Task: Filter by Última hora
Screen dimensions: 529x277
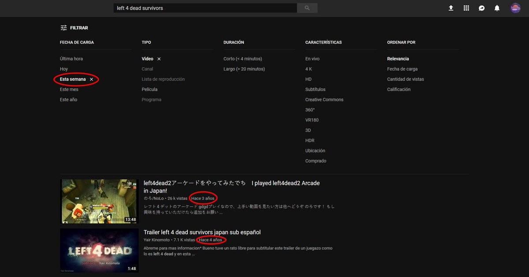Action: click(x=71, y=59)
